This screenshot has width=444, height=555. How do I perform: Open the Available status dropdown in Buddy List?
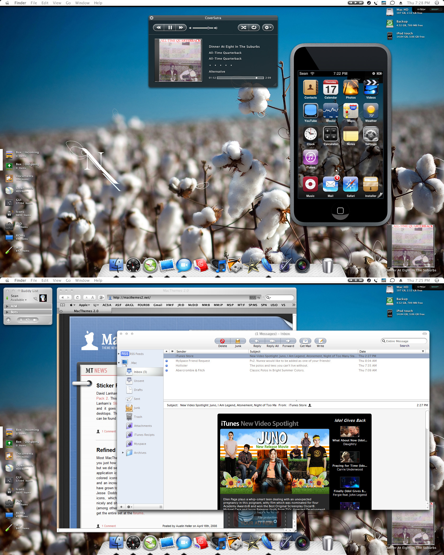pyautogui.click(x=18, y=300)
